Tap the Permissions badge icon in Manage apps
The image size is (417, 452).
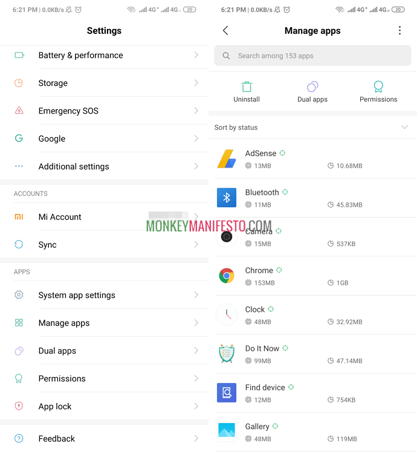[378, 86]
